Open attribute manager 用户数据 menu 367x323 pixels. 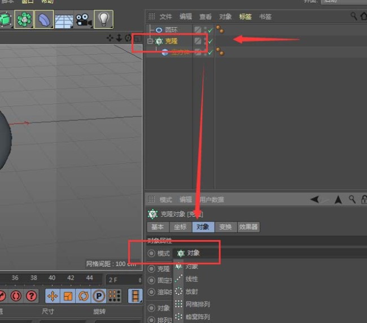211,200
